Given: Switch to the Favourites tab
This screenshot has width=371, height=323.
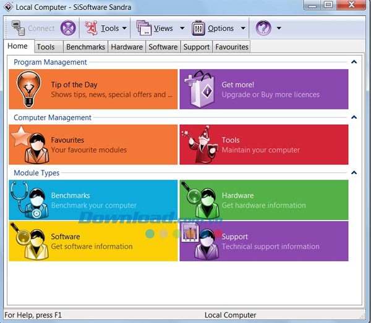Looking at the screenshot, I should coord(232,47).
